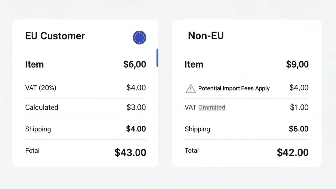Click the VAT (20%) row label

pos(41,88)
